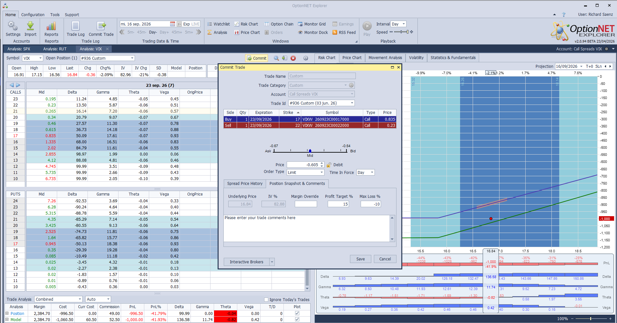This screenshot has width=617, height=323.
Task: Toggle the price lock icon next to Debit
Action: pyautogui.click(x=329, y=165)
